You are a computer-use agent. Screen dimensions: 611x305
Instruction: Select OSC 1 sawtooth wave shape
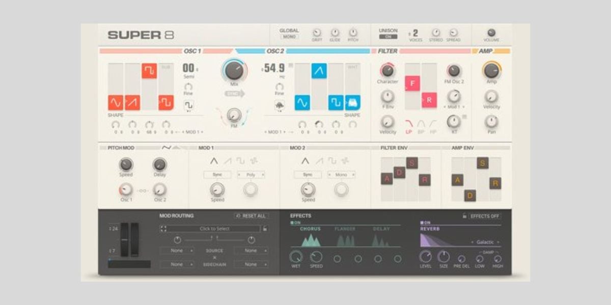point(132,103)
